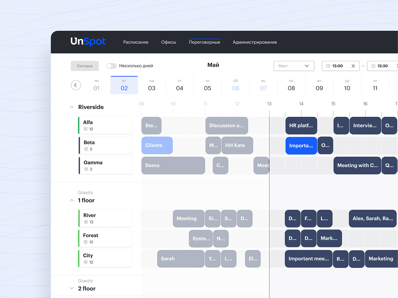The height and width of the screenshot is (298, 398).
Task: Click the UnSpot logo
Action: (88, 42)
